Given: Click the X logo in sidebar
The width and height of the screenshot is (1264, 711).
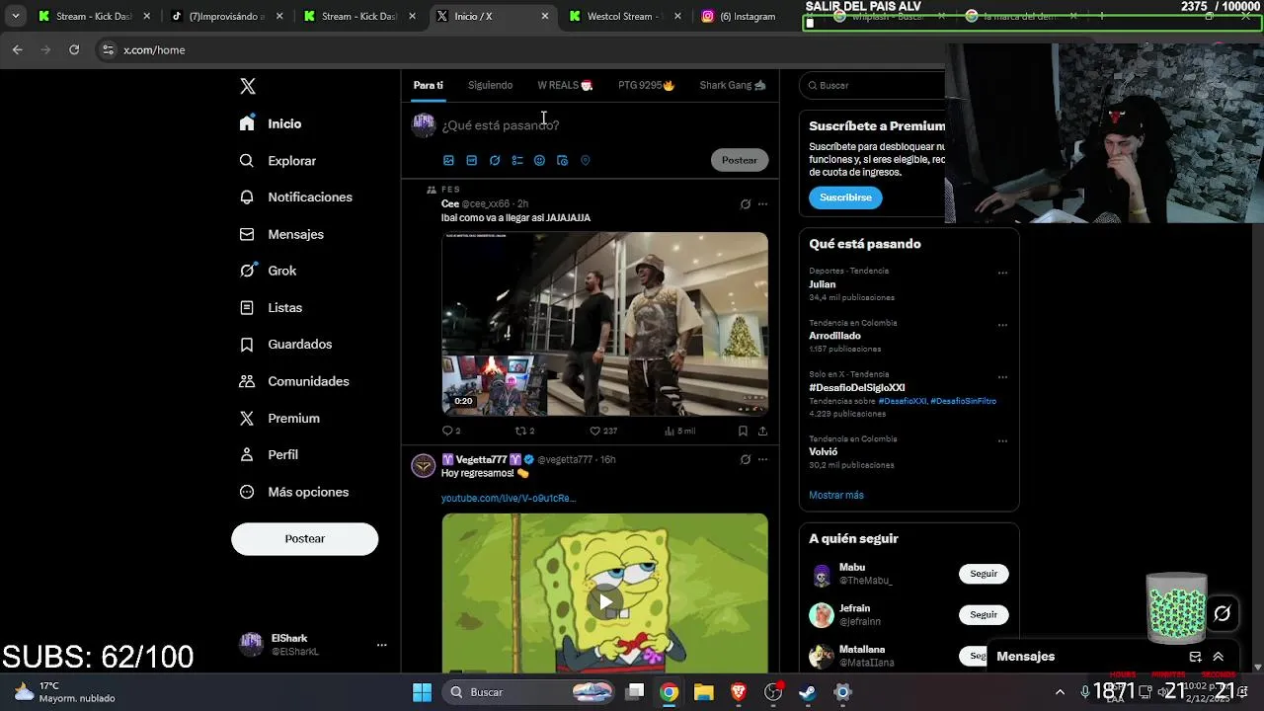Looking at the screenshot, I should [248, 86].
